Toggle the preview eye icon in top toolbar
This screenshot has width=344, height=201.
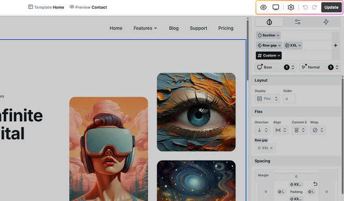click(x=263, y=7)
